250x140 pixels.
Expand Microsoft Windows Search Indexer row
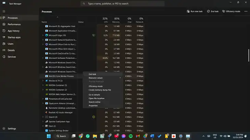[x=43, y=67]
